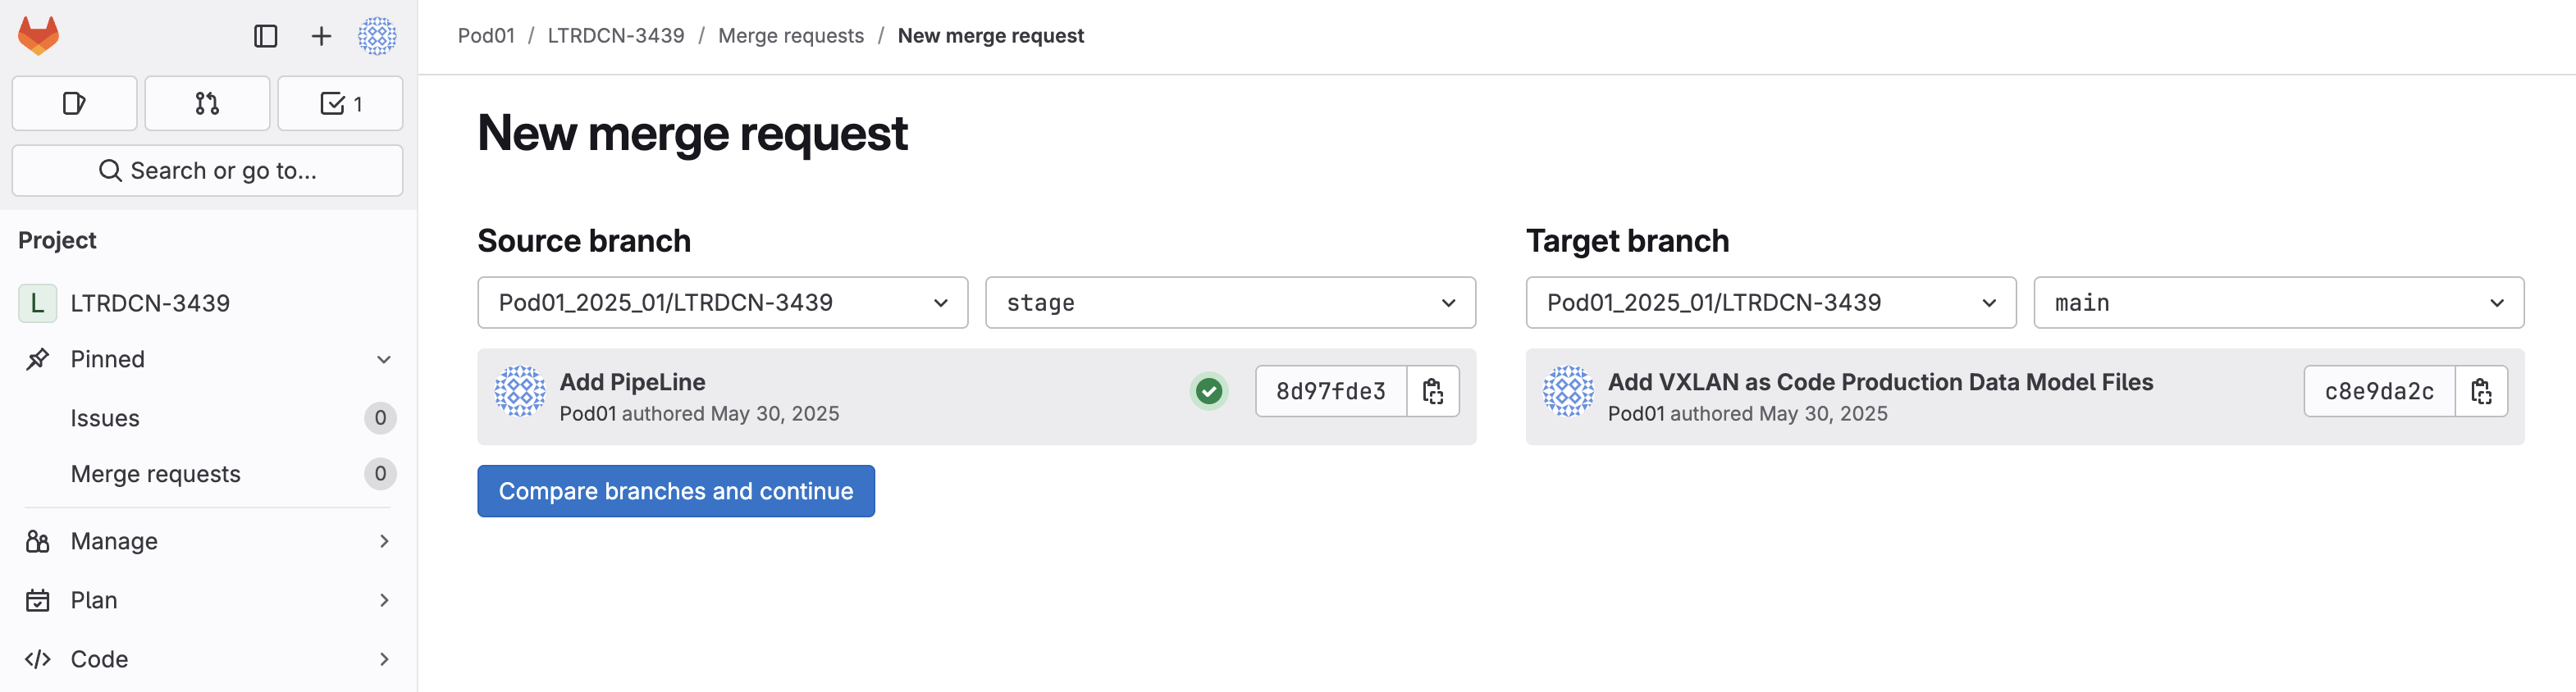Open source branch dropdown showing stage

click(1230, 302)
